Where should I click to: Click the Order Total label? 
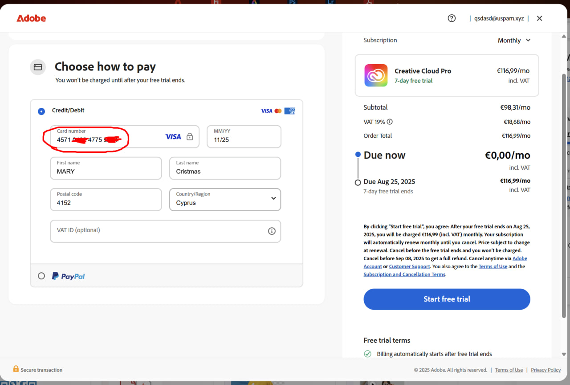pyautogui.click(x=378, y=136)
